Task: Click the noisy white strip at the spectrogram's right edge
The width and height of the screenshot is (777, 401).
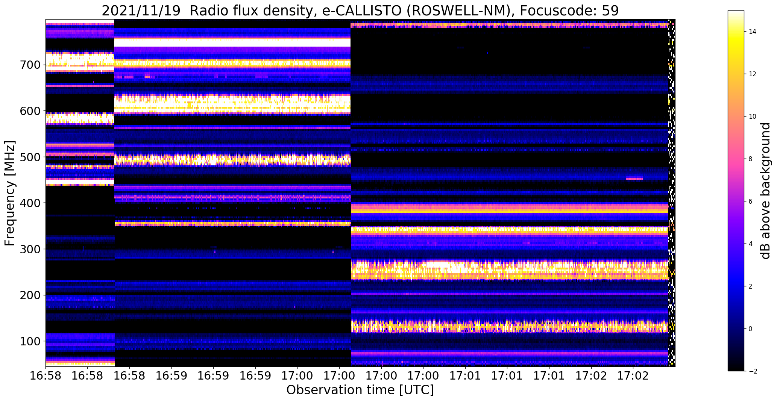Action: [672, 193]
